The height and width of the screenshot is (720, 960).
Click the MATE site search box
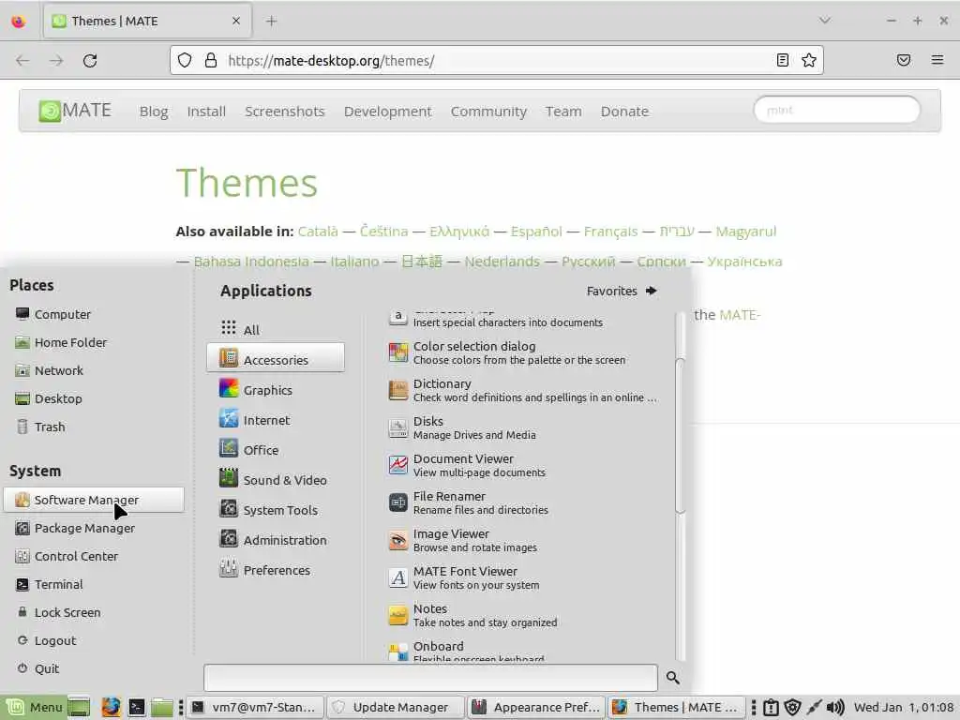837,111
